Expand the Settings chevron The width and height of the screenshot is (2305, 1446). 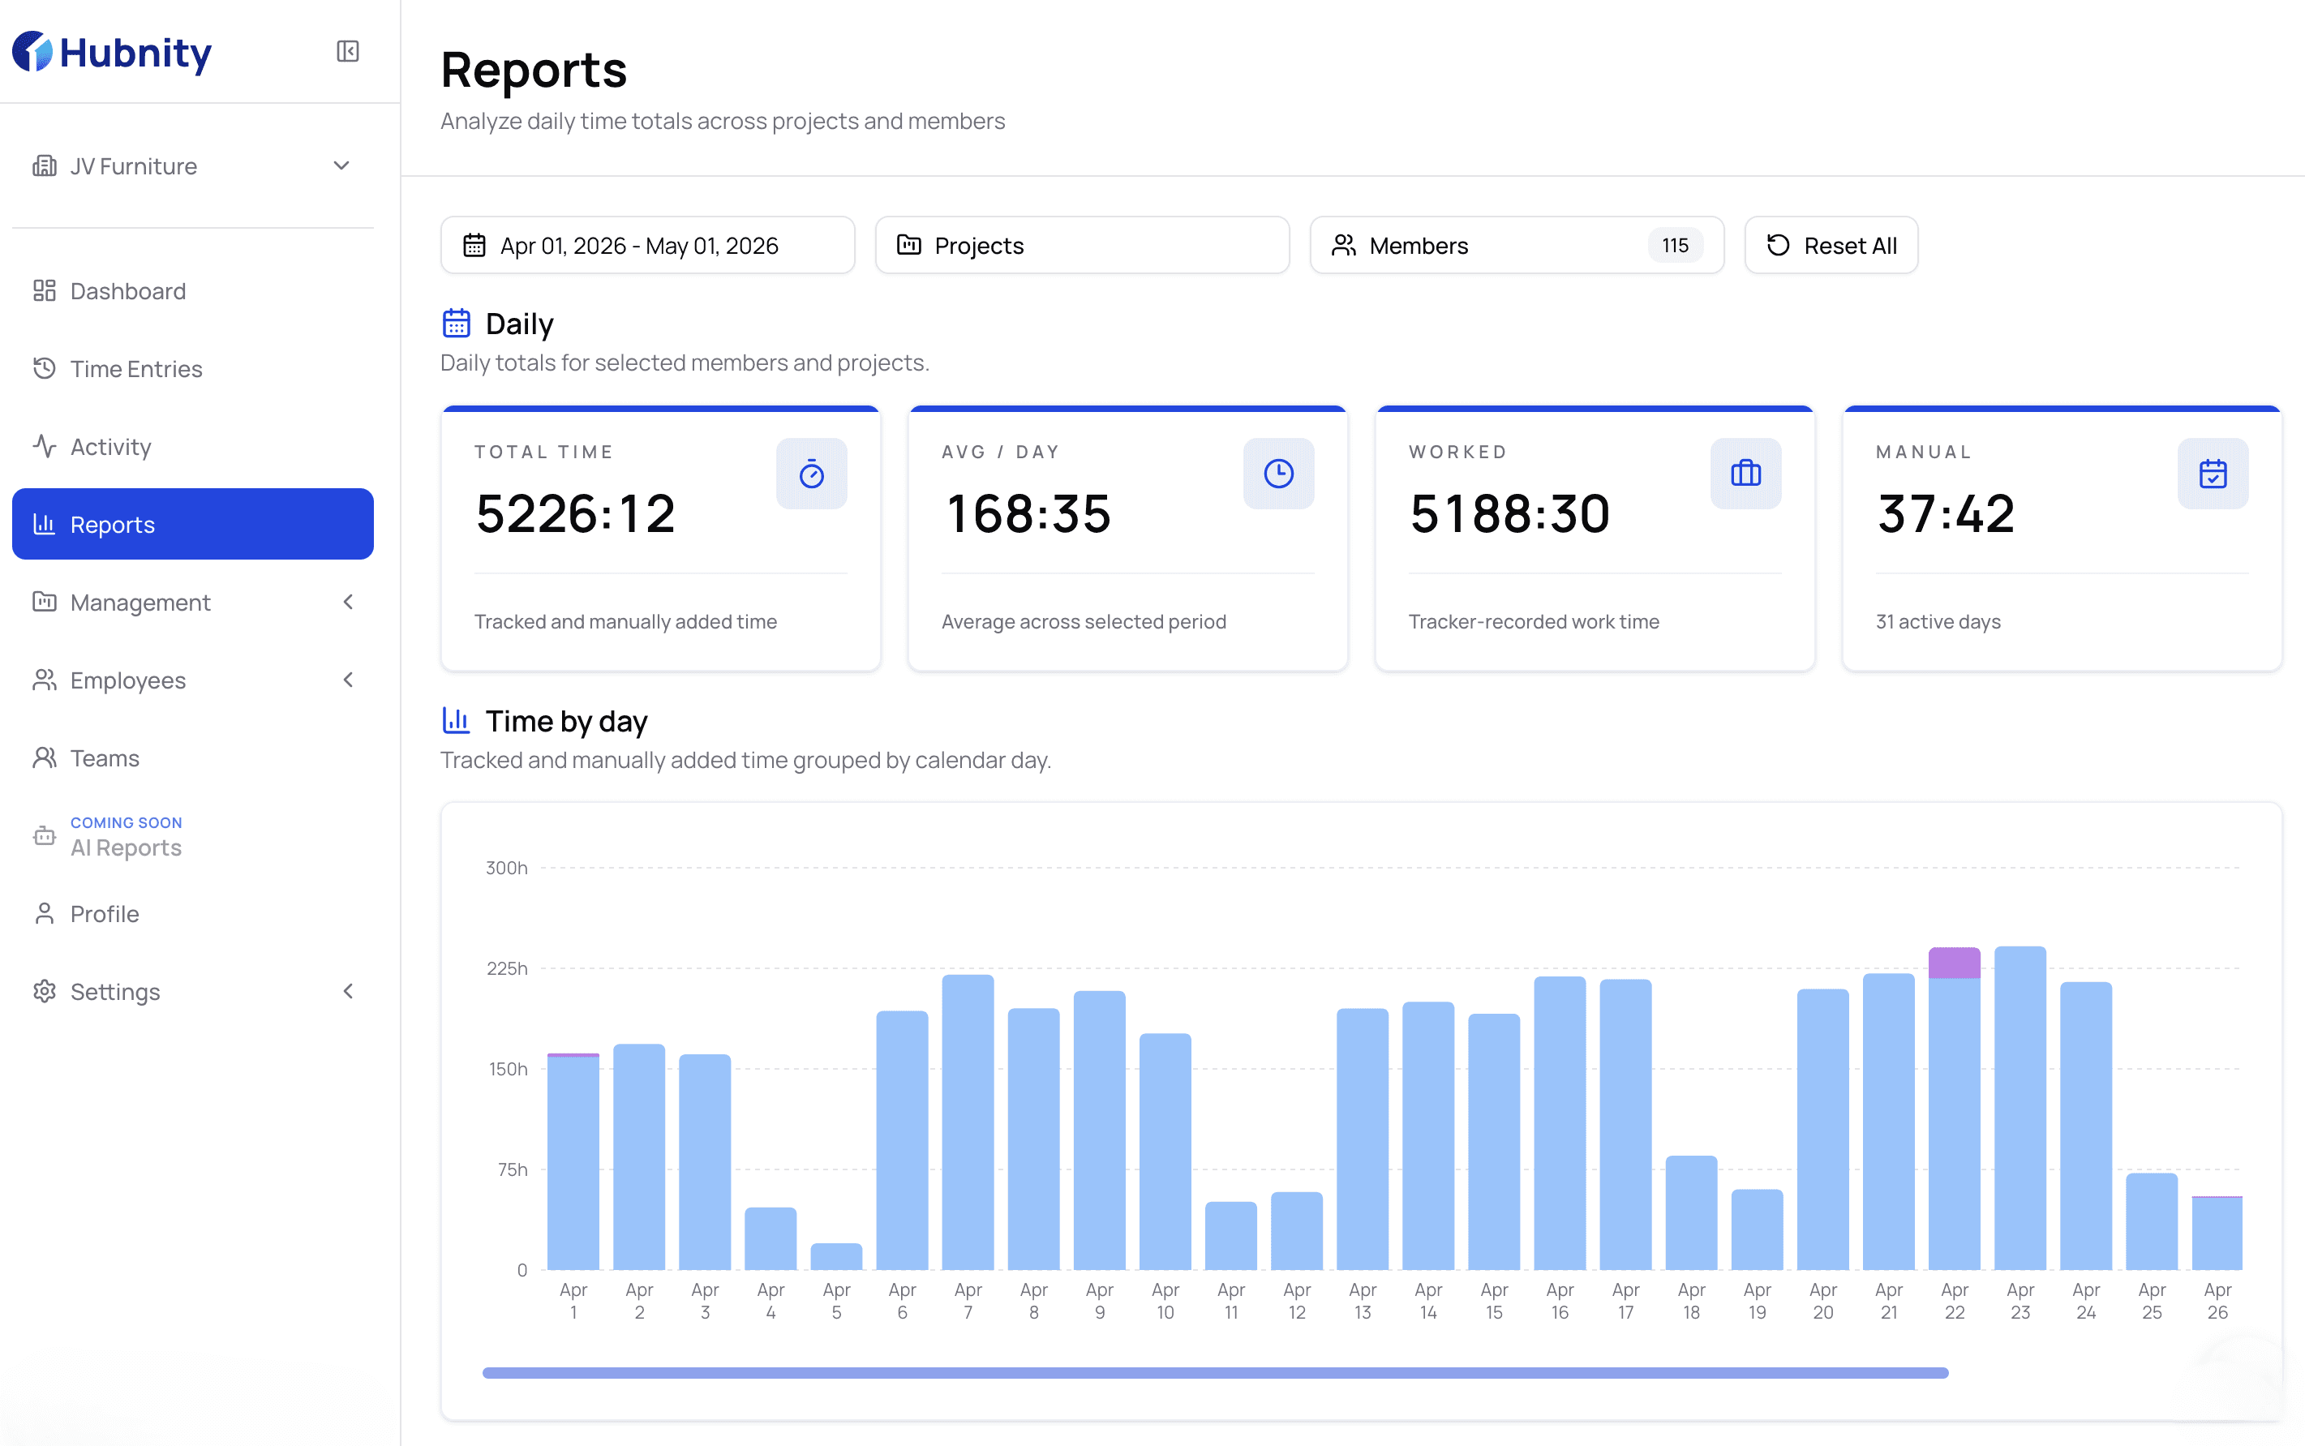(x=348, y=992)
